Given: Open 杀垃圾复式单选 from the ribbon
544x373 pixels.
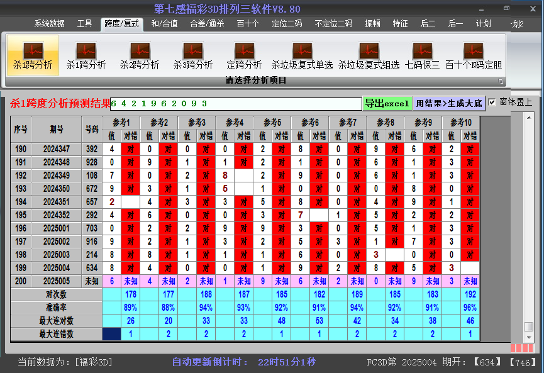Looking at the screenshot, I should pos(302,55).
